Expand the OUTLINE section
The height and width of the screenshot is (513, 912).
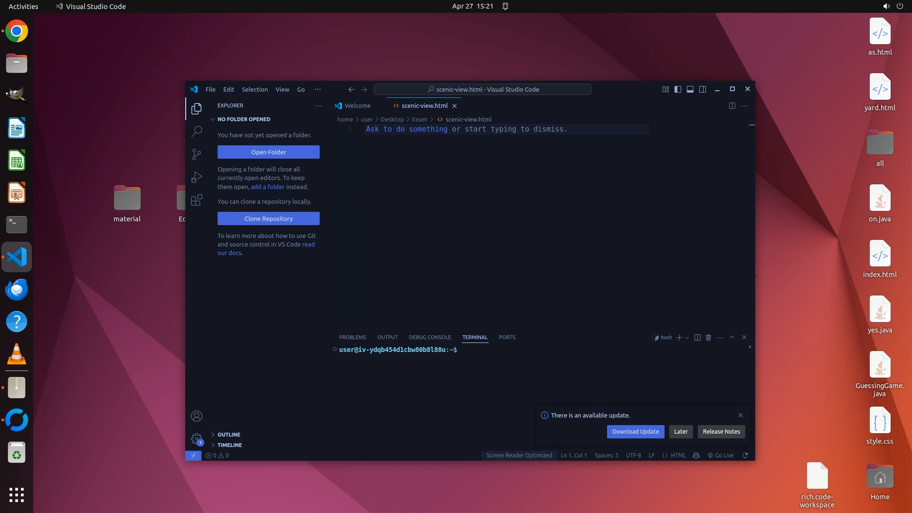click(228, 435)
